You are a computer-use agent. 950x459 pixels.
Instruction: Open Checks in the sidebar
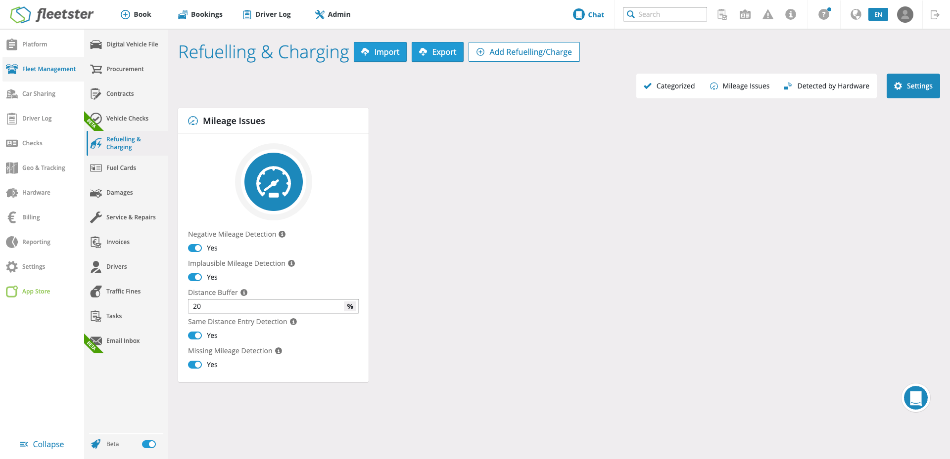(x=42, y=143)
